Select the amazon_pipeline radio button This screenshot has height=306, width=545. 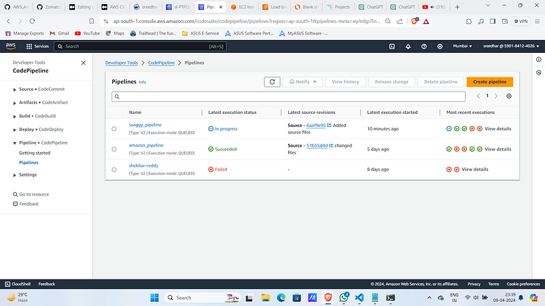coord(114,149)
